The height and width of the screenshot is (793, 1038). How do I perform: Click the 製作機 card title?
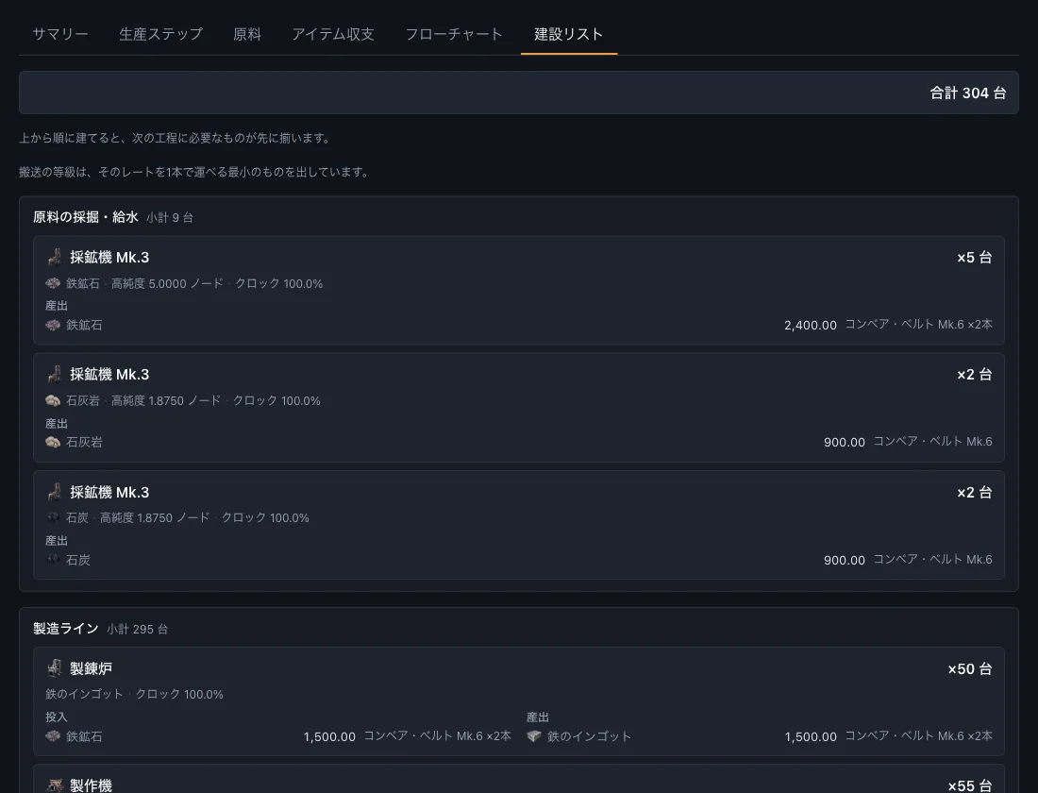[x=91, y=785]
